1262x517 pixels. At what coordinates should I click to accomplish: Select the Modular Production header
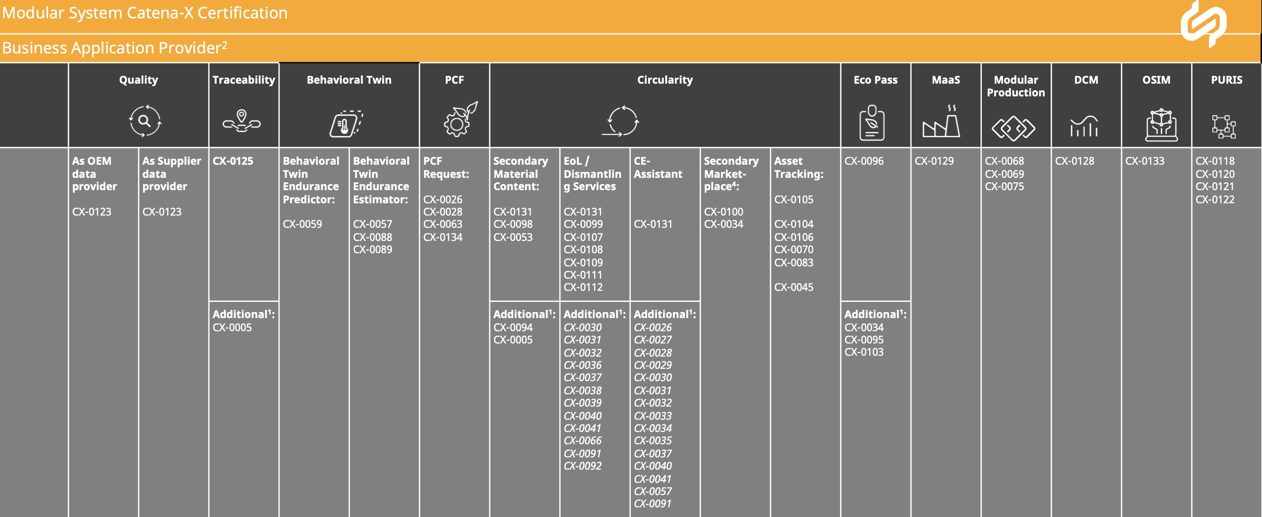(1015, 86)
